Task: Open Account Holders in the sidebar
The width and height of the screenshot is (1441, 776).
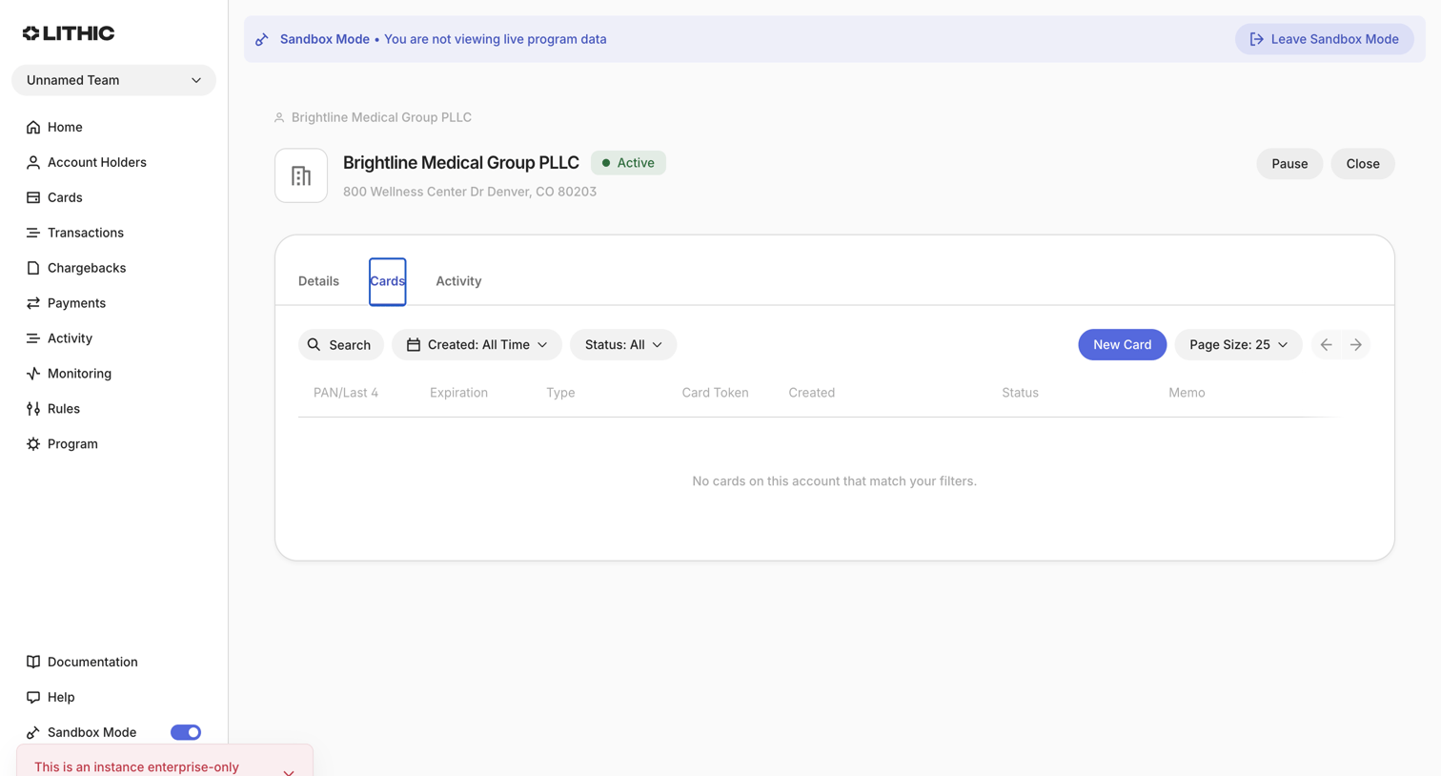Action: click(x=97, y=162)
